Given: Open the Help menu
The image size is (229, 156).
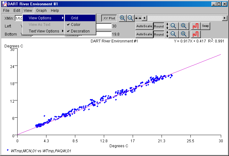Looking at the screenshot, I should coord(55,11).
